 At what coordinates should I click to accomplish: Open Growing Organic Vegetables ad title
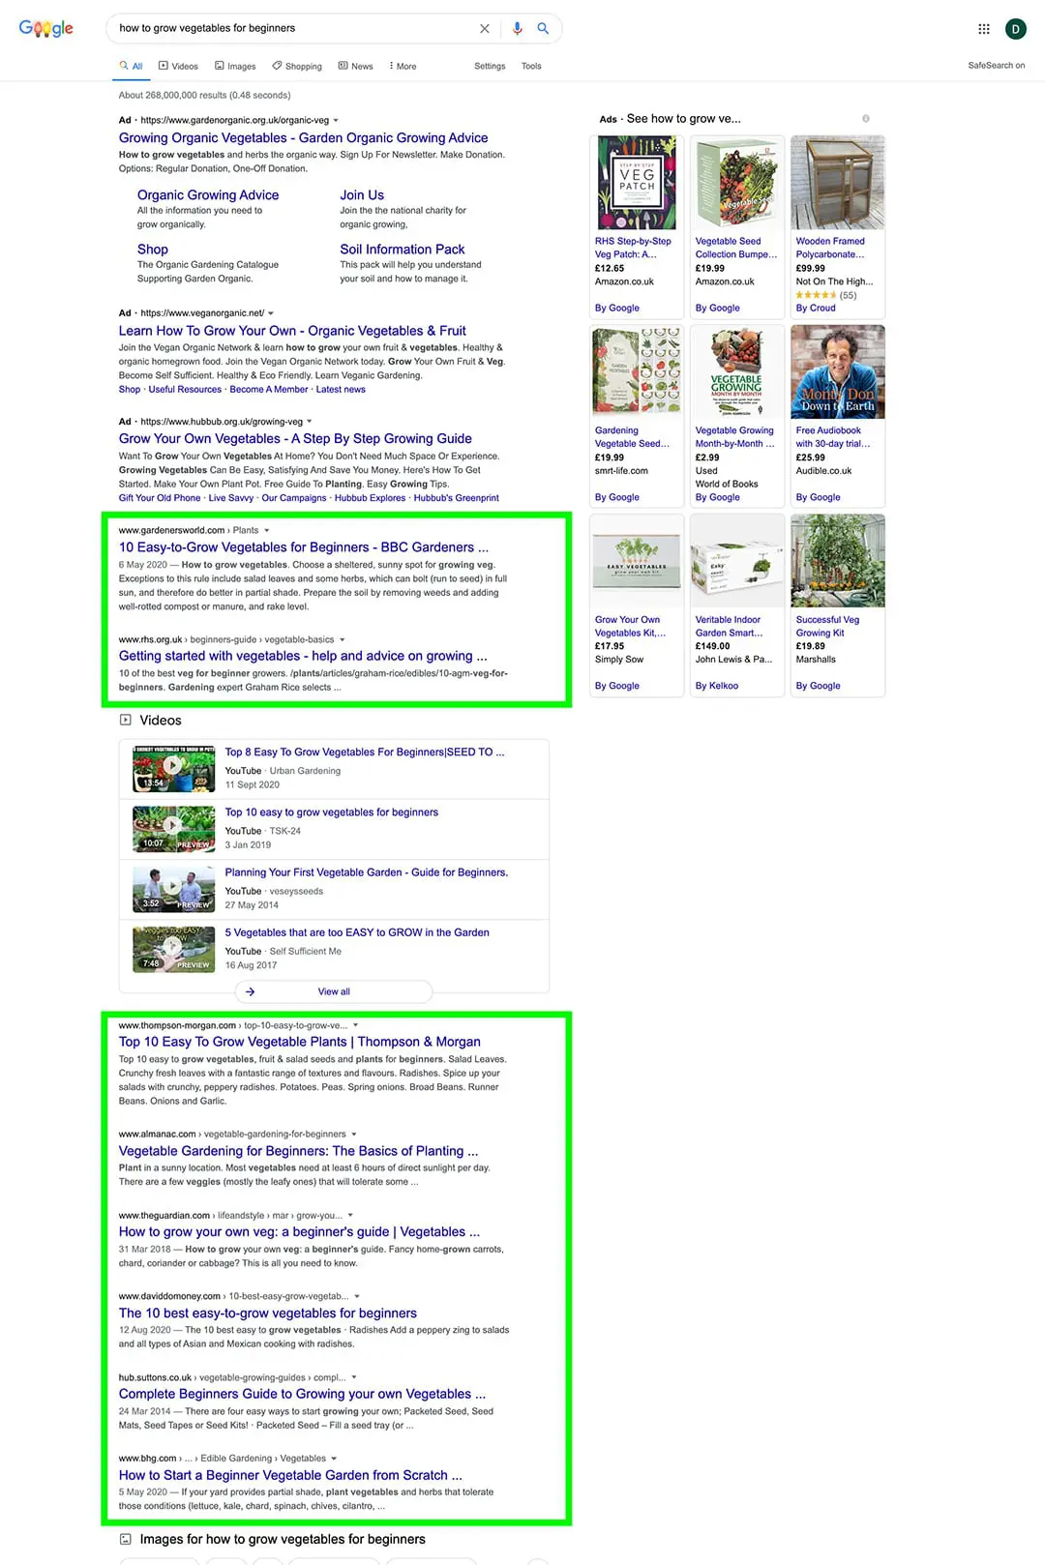click(x=303, y=138)
